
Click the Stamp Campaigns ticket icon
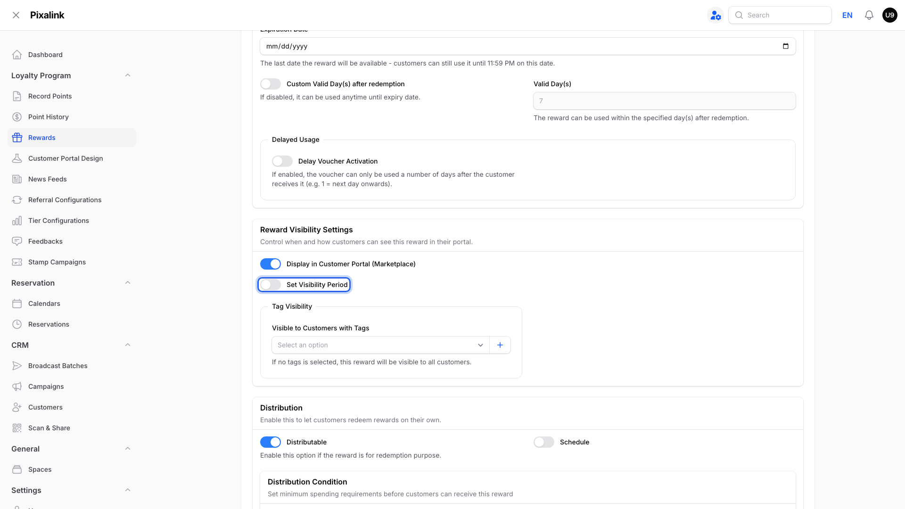click(17, 262)
